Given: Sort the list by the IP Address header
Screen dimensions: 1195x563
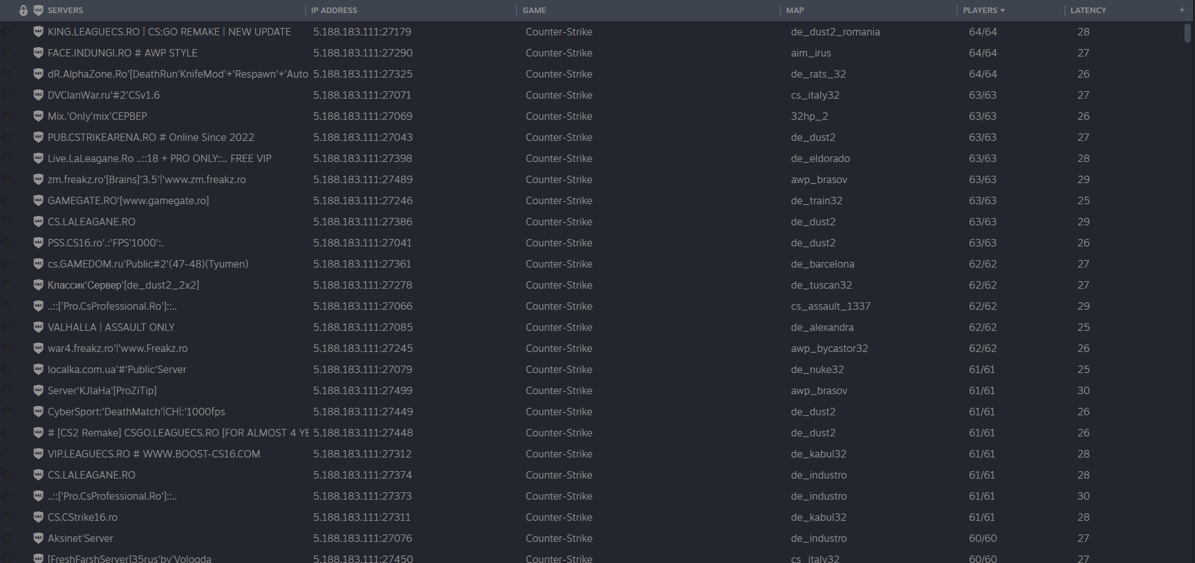Looking at the screenshot, I should (x=334, y=10).
